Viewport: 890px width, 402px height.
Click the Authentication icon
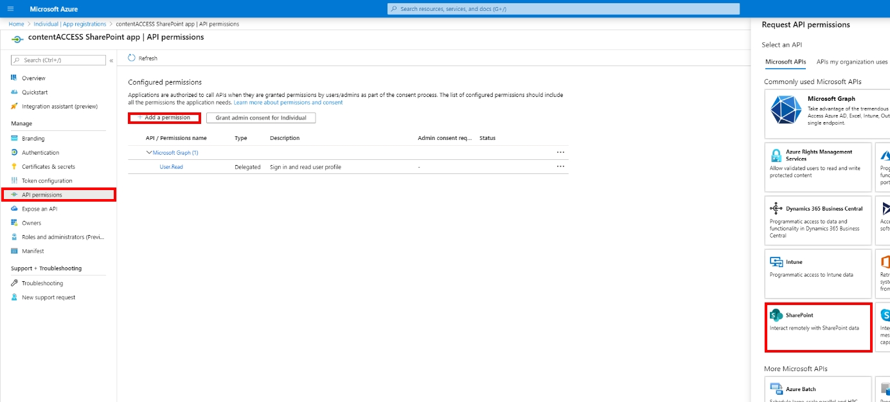point(14,152)
